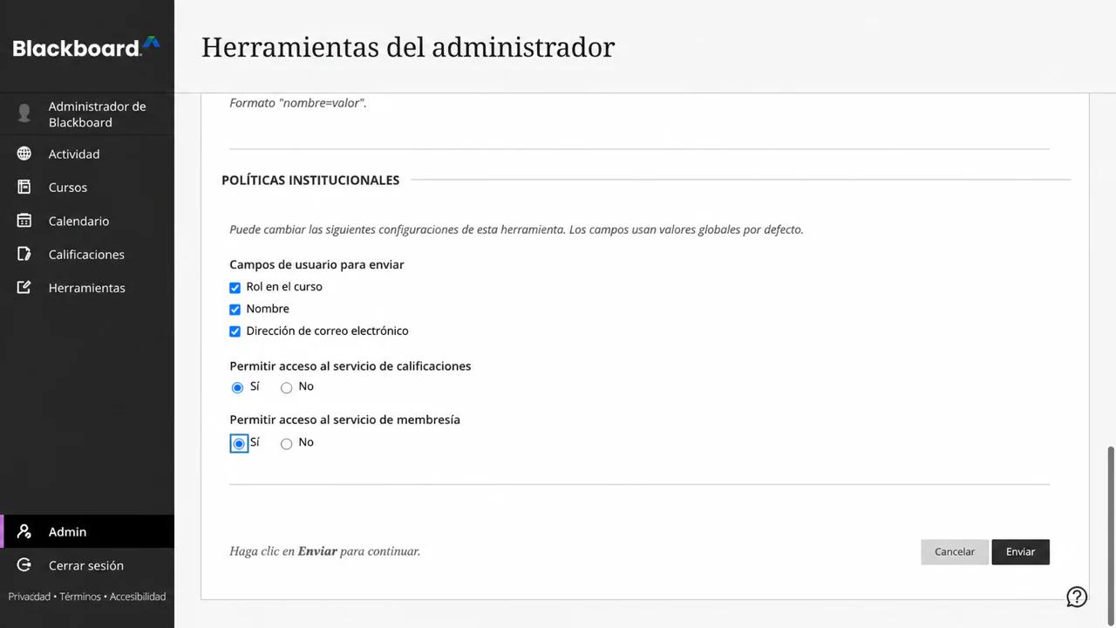Choose Cerrar sesión in the sidebar
Viewport: 1116px width, 628px height.
(87, 565)
